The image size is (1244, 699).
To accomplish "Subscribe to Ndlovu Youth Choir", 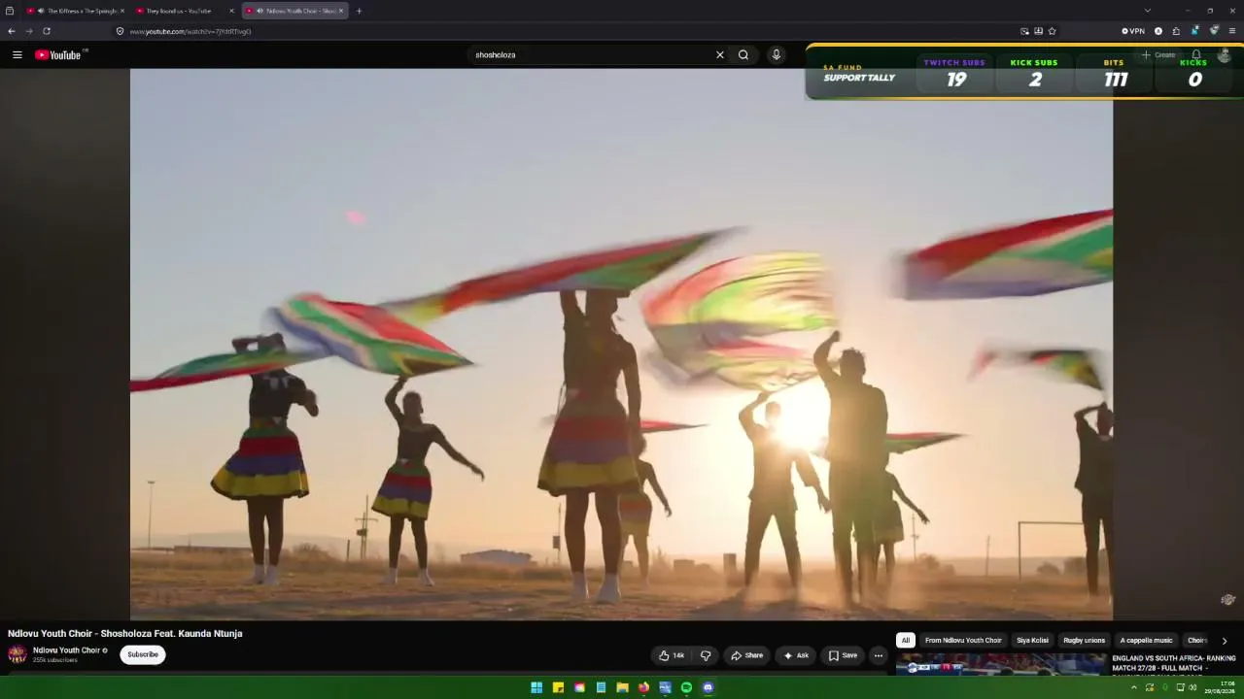I will (143, 654).
